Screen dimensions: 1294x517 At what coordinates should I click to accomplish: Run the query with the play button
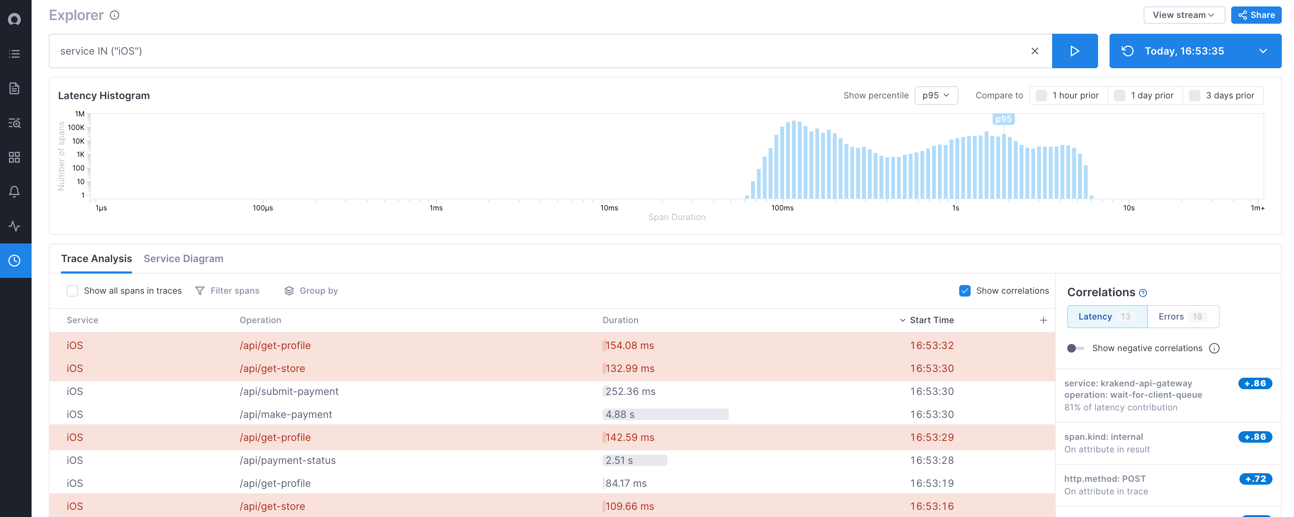[x=1075, y=51]
